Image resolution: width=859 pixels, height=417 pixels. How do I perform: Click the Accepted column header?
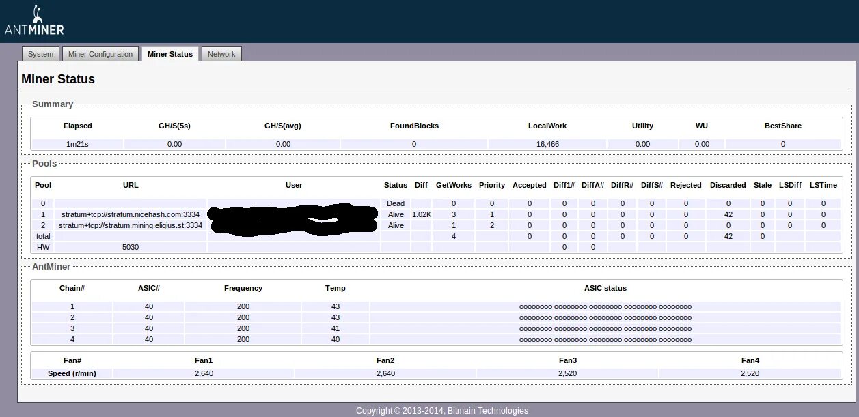(530, 185)
